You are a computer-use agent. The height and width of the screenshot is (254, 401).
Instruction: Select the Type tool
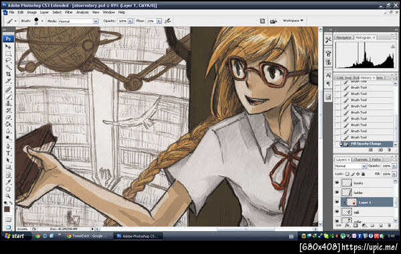tap(8, 153)
